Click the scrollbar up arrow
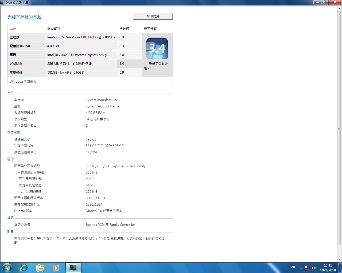 click(x=339, y=9)
